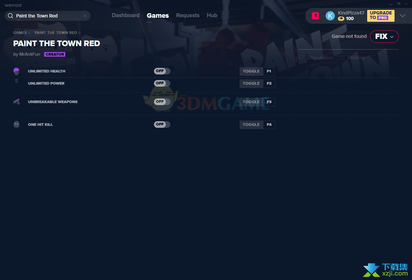Go to GAMES breadcrumb link
This screenshot has height=280, width=412.
[x=20, y=33]
